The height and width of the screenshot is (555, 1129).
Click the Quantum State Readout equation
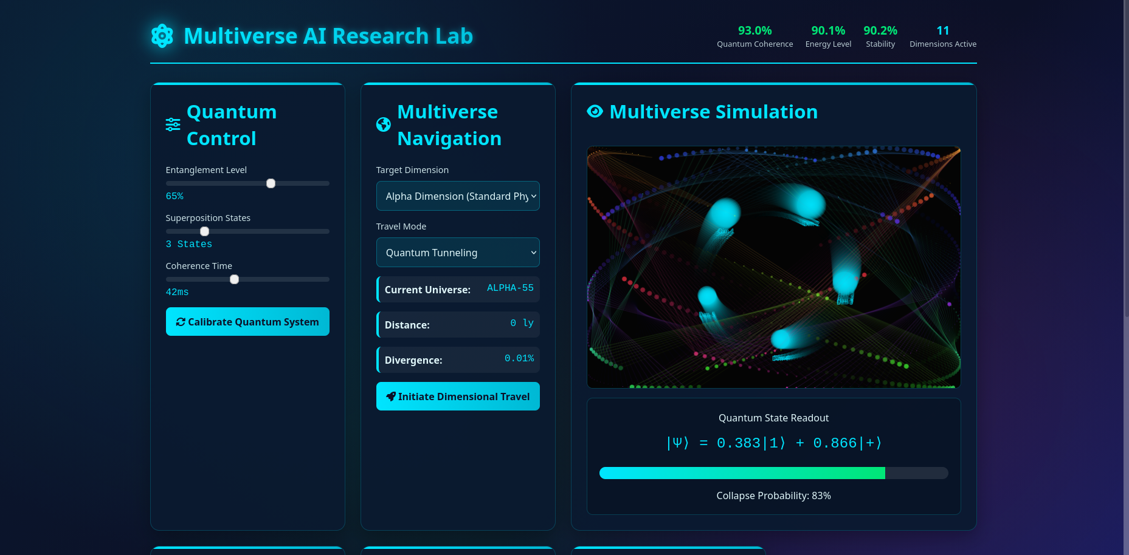pyautogui.click(x=773, y=443)
